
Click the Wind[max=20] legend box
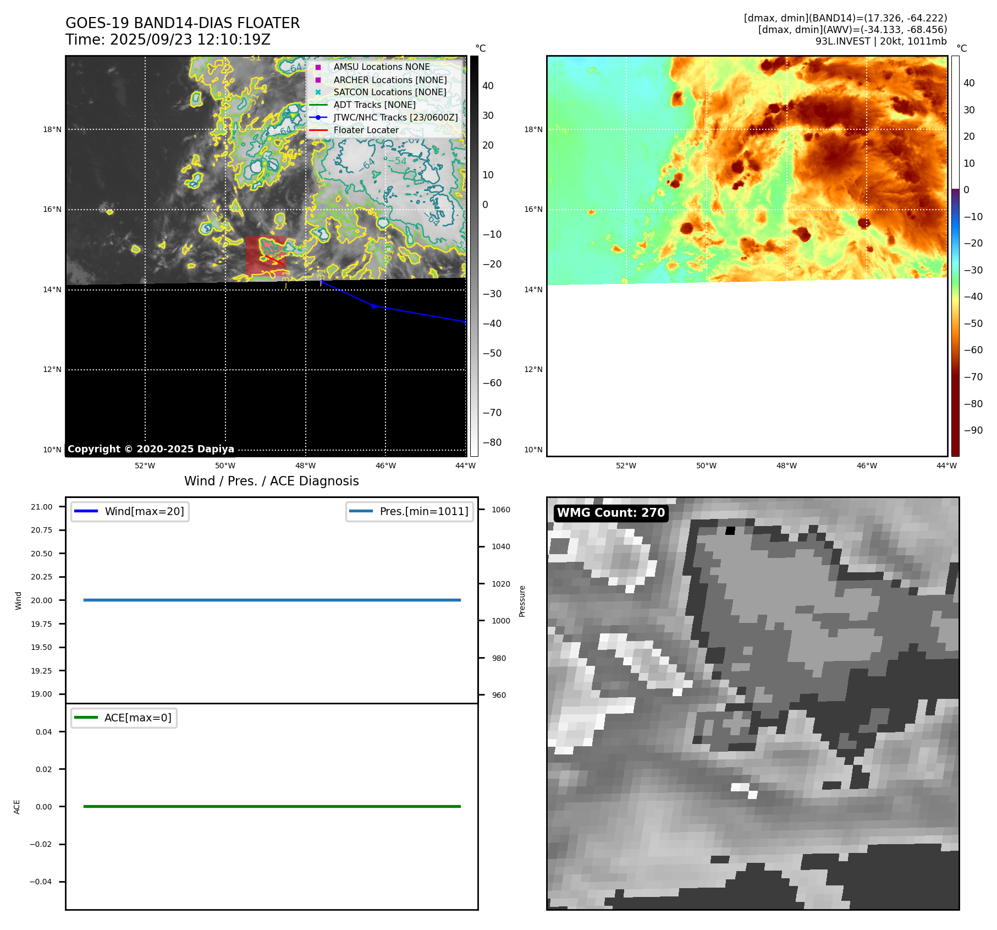[130, 511]
